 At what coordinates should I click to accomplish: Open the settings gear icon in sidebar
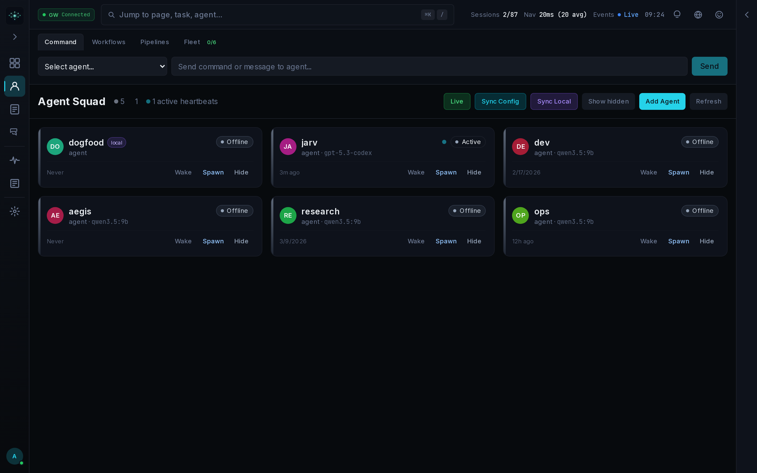pos(15,212)
